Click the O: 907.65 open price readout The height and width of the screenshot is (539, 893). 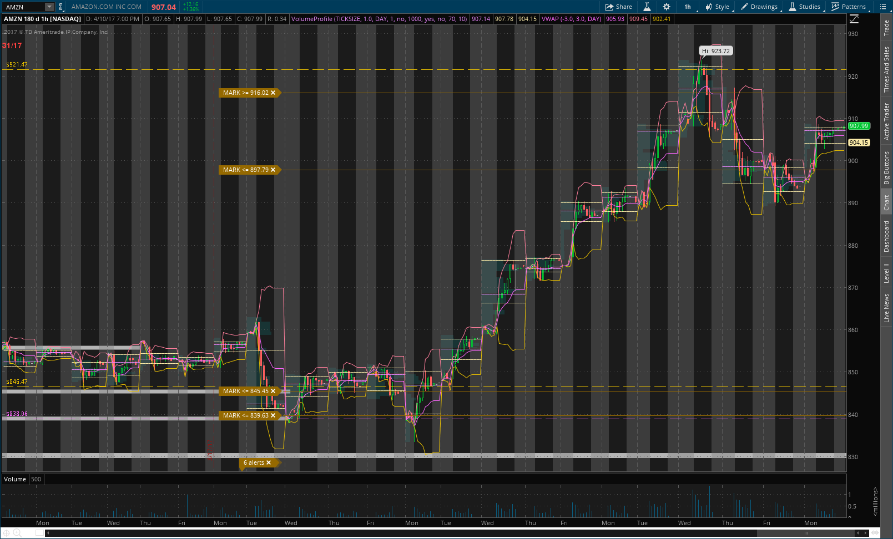(158, 19)
